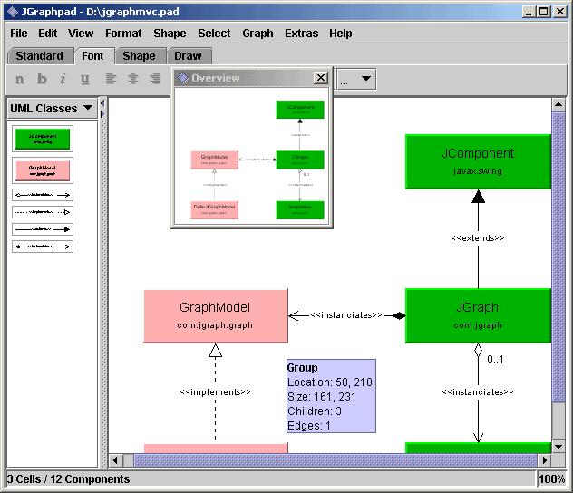Select the filled-diamond composition edge template
Viewport: 573px width, 493px height.
43,246
